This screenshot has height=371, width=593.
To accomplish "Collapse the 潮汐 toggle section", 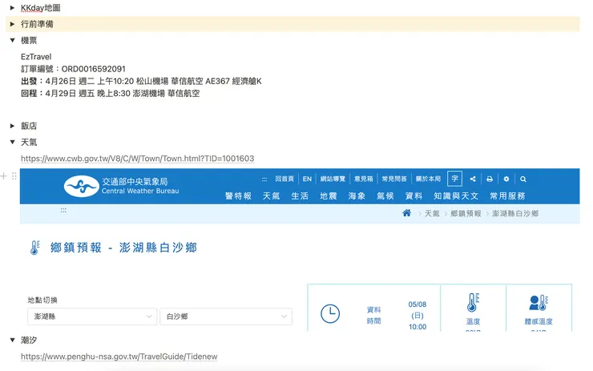I will click(x=12, y=341).
